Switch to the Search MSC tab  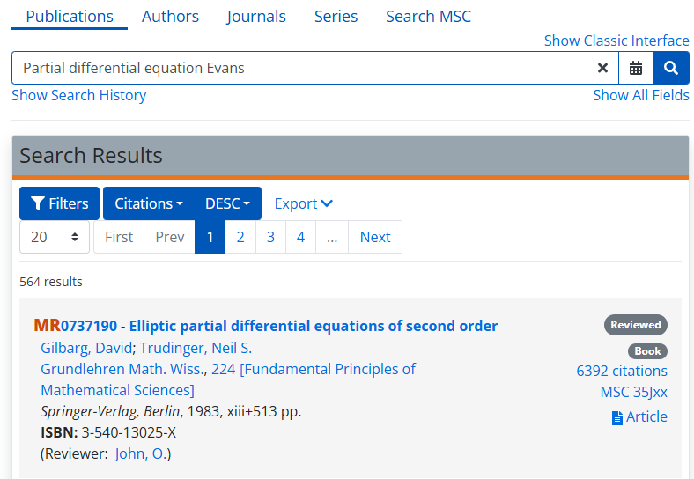click(x=428, y=17)
